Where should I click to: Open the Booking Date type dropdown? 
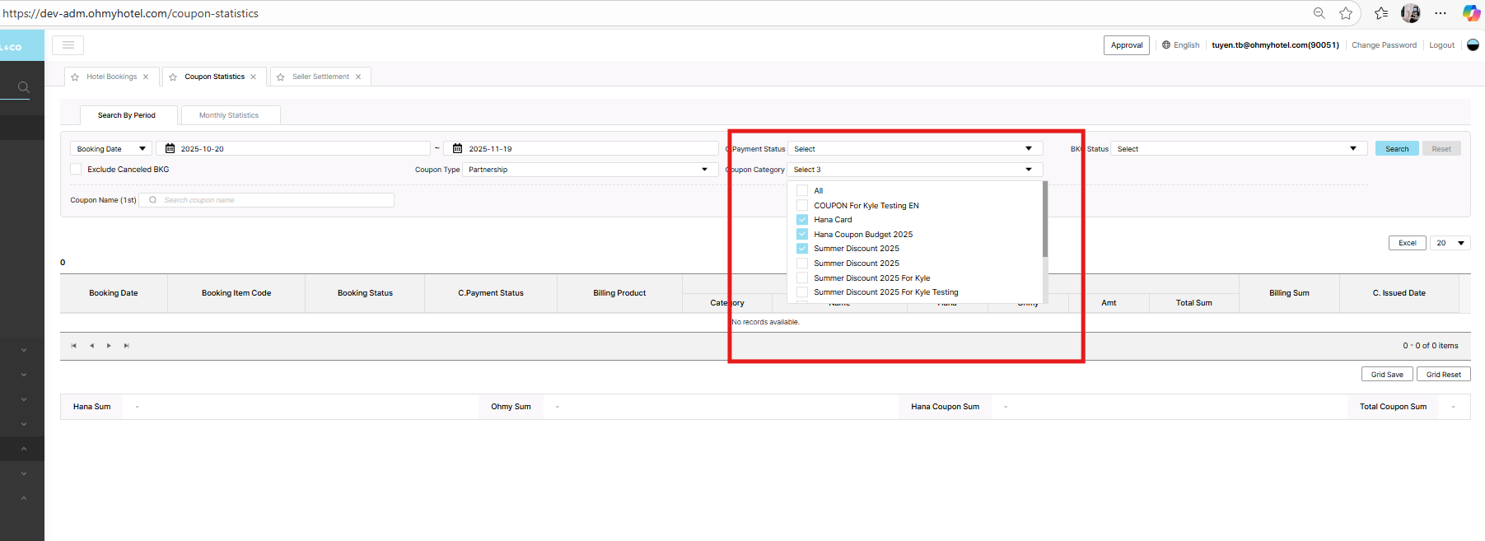(110, 149)
